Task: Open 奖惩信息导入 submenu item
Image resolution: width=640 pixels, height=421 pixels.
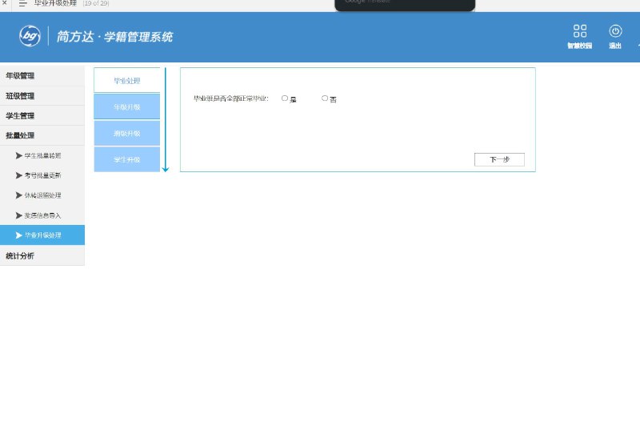Action: (x=42, y=215)
